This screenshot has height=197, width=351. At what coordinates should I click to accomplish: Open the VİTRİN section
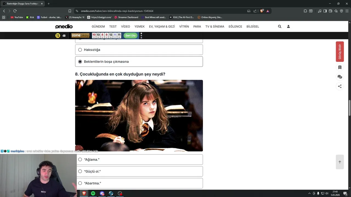click(184, 27)
